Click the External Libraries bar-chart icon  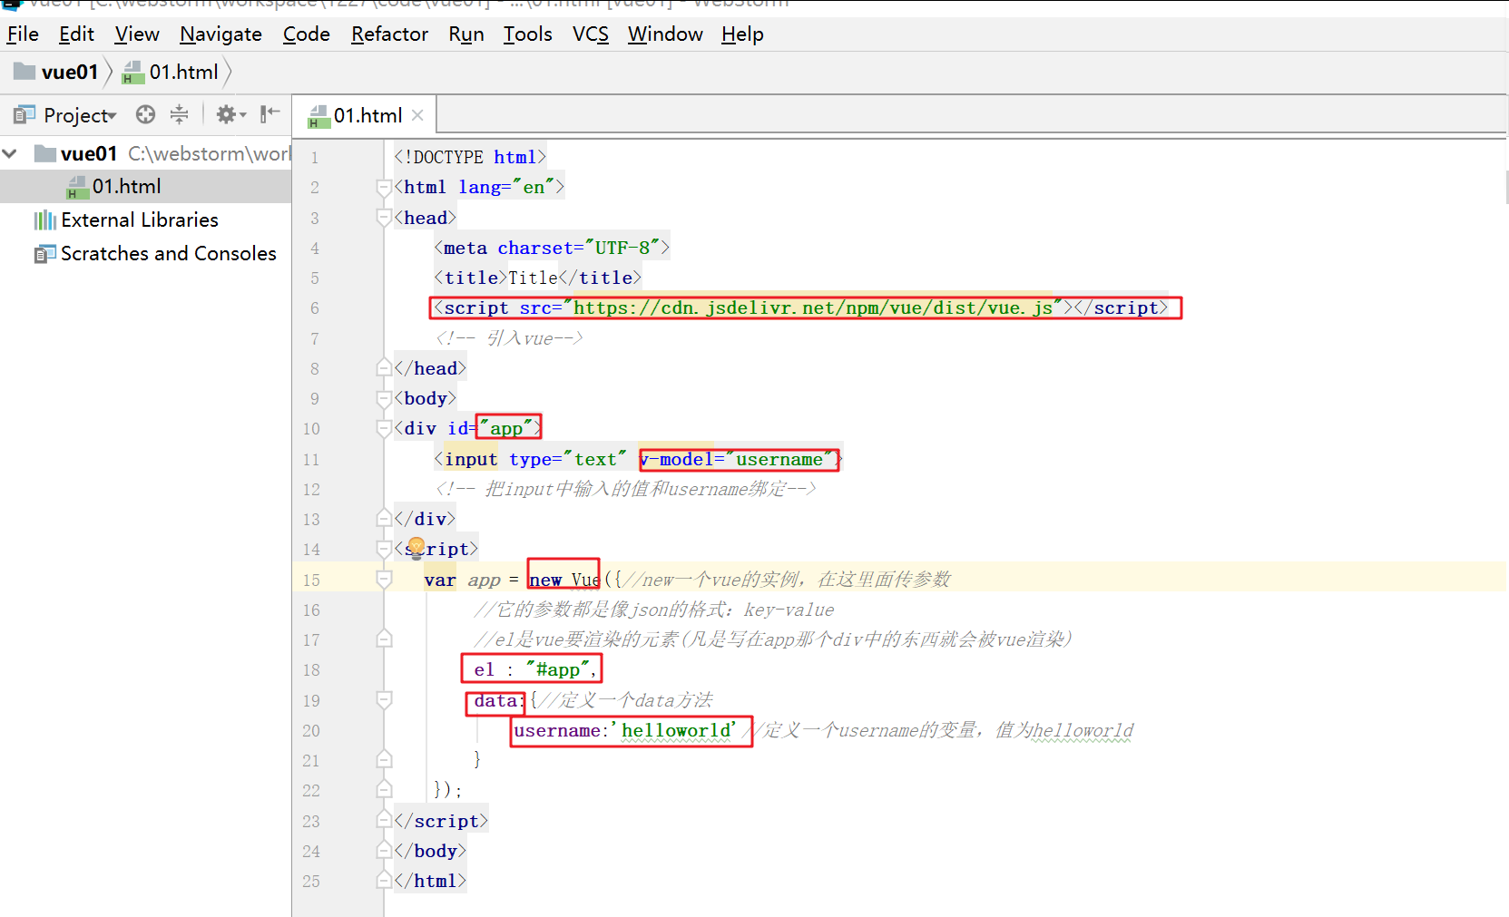click(44, 219)
